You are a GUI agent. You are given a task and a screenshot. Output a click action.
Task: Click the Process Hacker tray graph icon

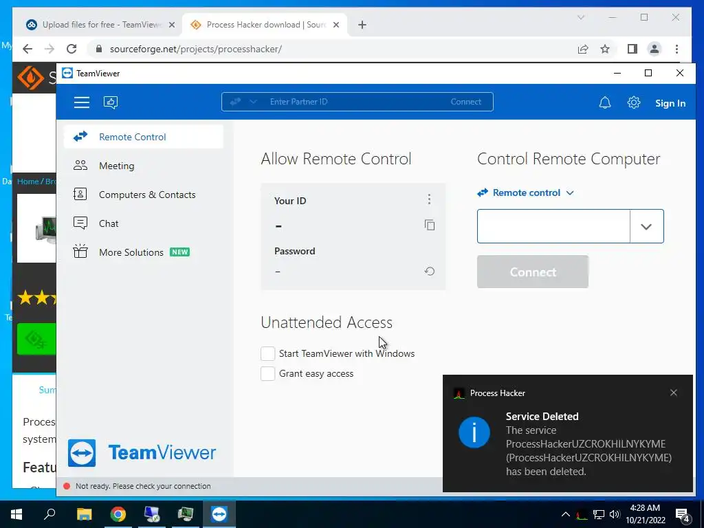click(582, 514)
